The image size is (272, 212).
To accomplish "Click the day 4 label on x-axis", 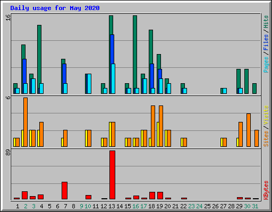I will [x=41, y=206].
